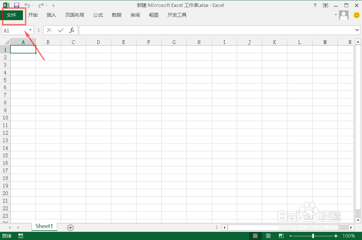This screenshot has height=240, width=362.
Task: Select column H header
Action: tap(199, 42)
